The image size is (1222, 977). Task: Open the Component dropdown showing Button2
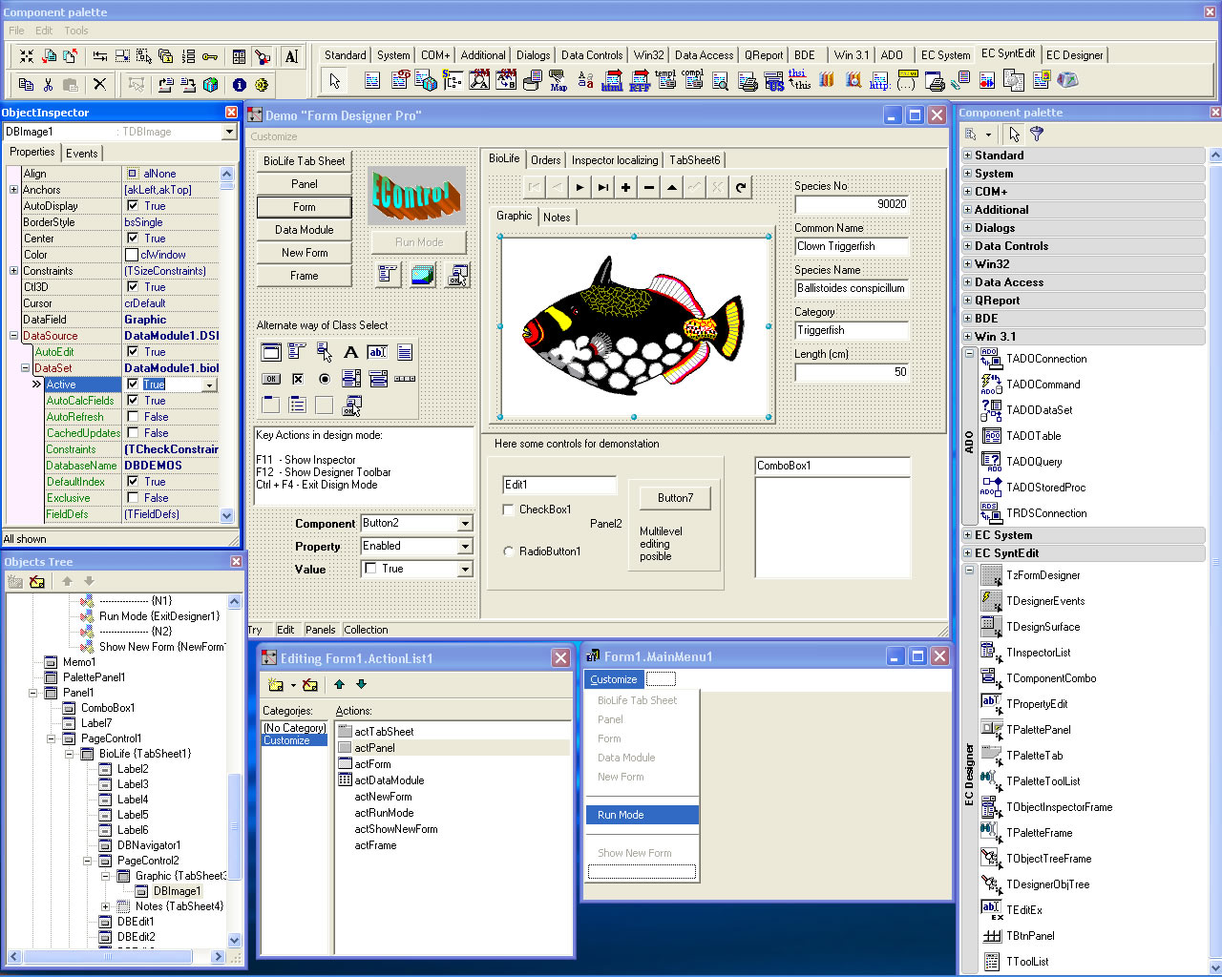pyautogui.click(x=465, y=523)
